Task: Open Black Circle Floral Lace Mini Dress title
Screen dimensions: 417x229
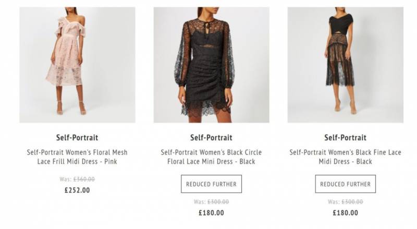Action: tap(211, 157)
